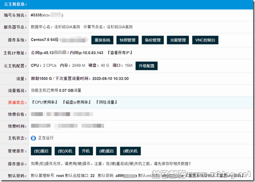Click the 开机 power-on button
This screenshot has height=182, width=255.
(86, 151)
